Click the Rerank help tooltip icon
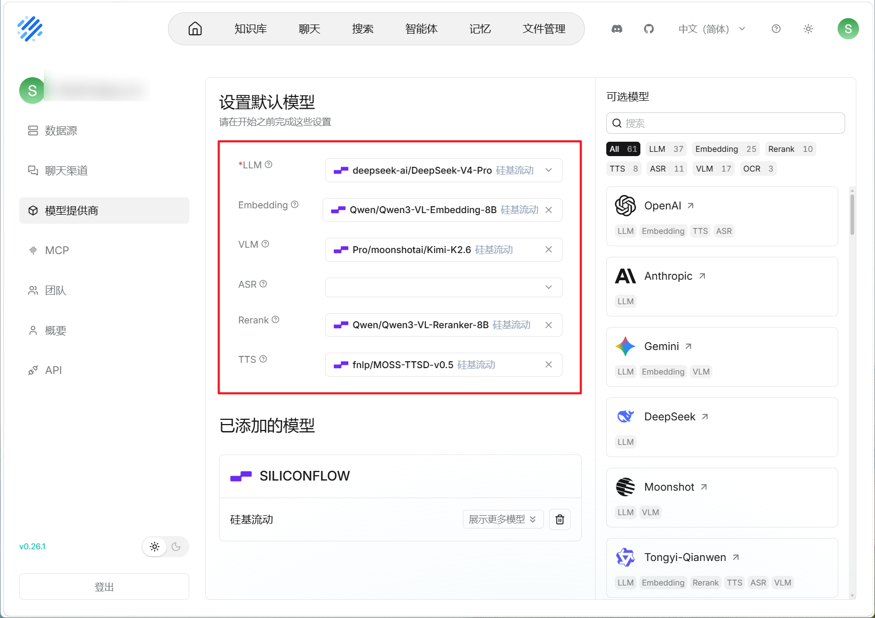Viewport: 875px width, 618px height. [x=276, y=320]
